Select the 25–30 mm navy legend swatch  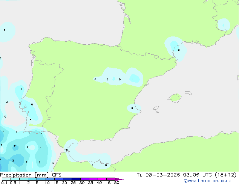(76, 179)
